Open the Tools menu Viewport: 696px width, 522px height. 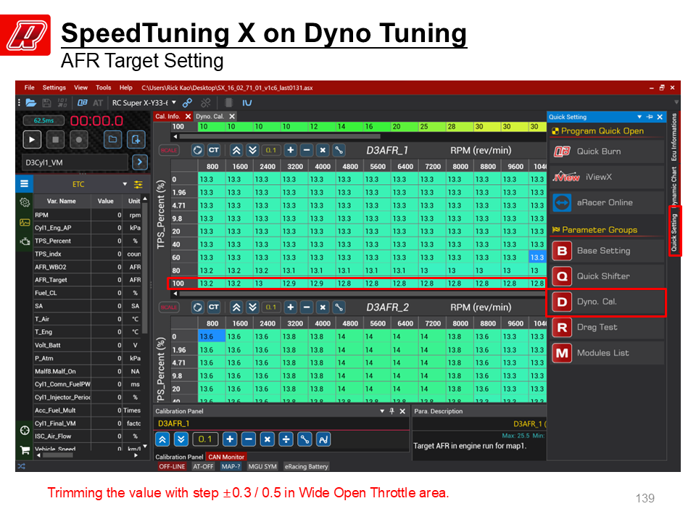(104, 88)
